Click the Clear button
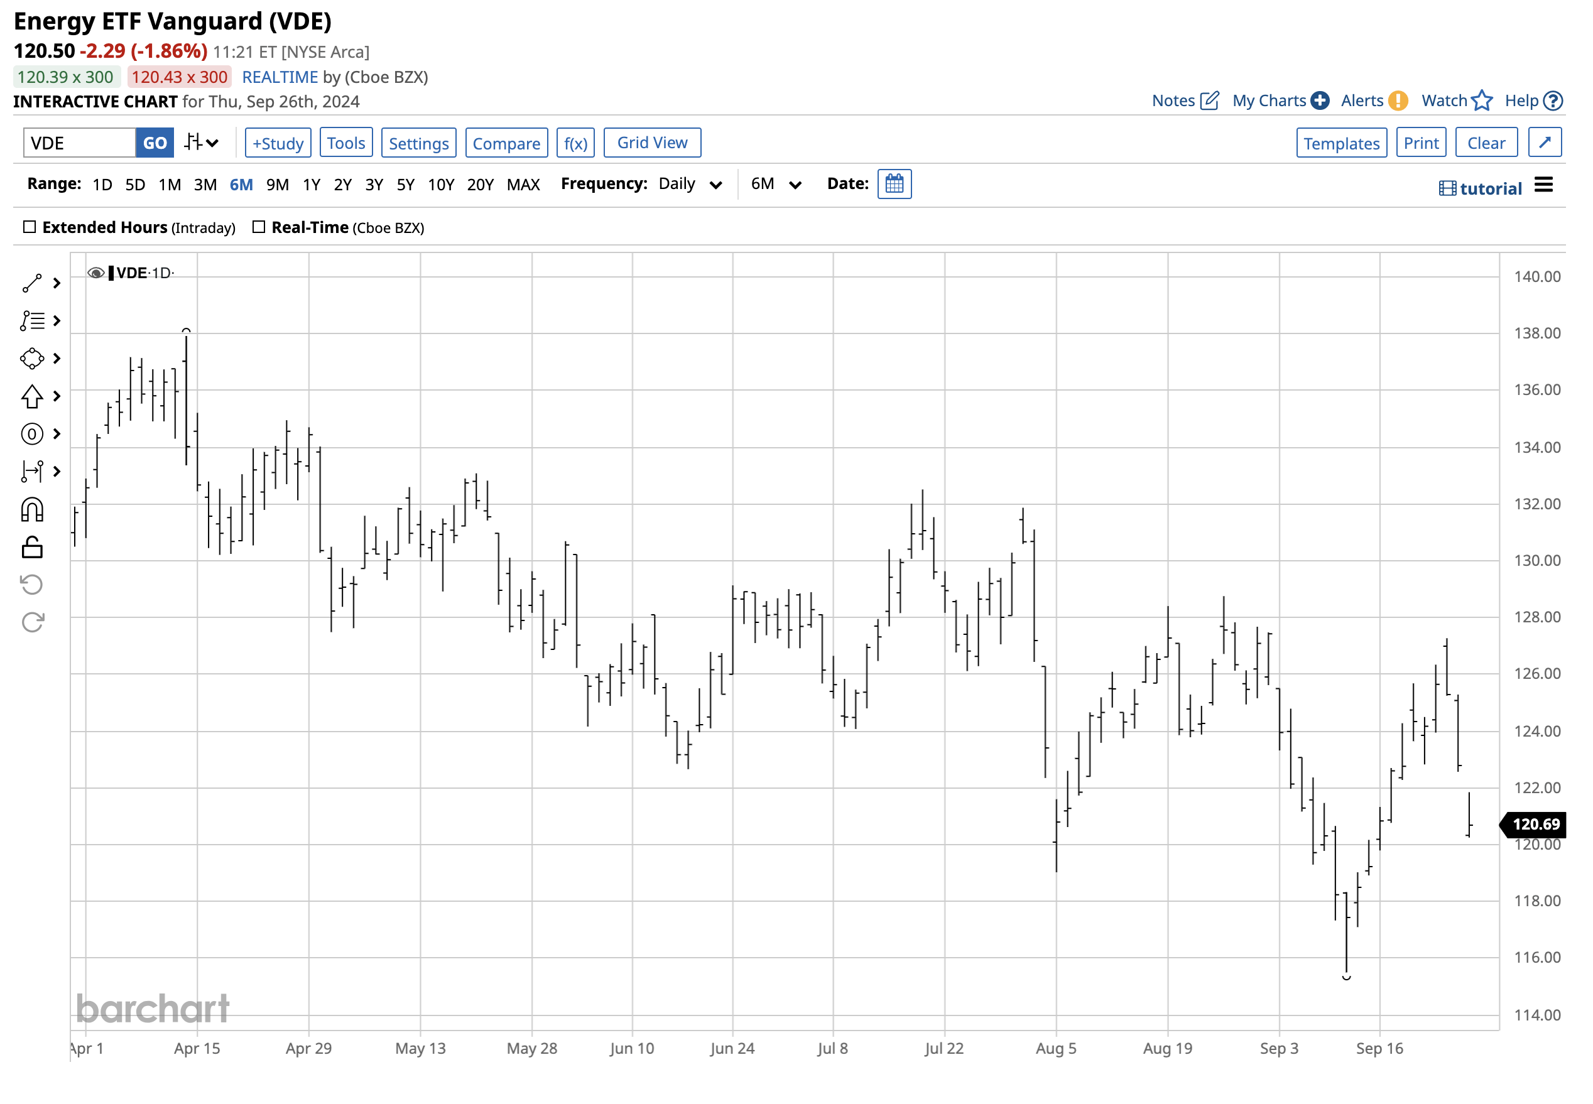This screenshot has width=1593, height=1104. (x=1486, y=142)
